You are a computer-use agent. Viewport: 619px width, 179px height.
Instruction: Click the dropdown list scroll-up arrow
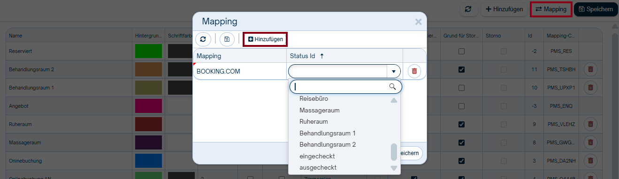pyautogui.click(x=394, y=100)
